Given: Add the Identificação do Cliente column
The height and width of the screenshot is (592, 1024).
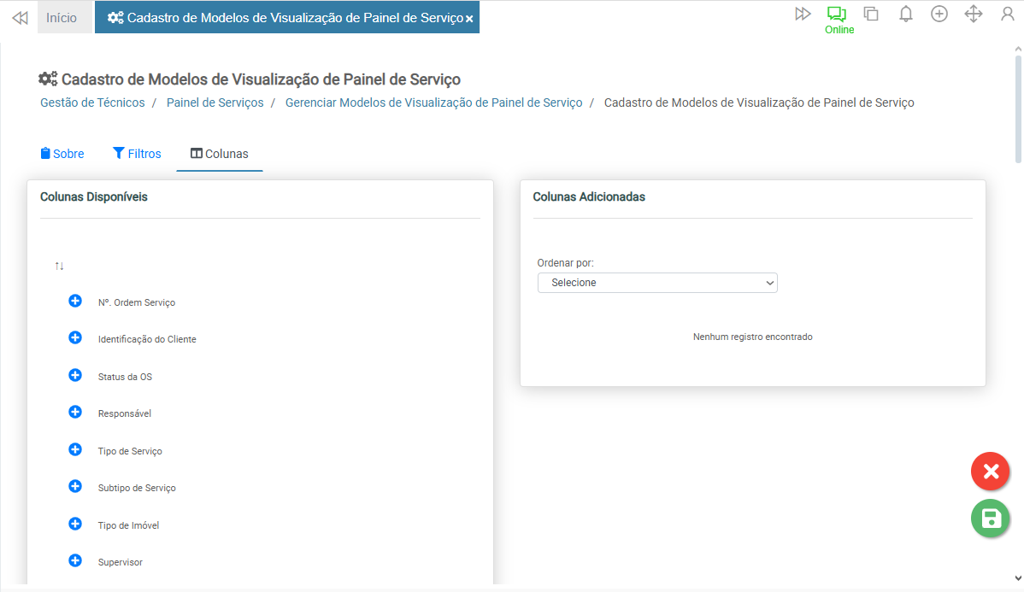Looking at the screenshot, I should pos(75,338).
